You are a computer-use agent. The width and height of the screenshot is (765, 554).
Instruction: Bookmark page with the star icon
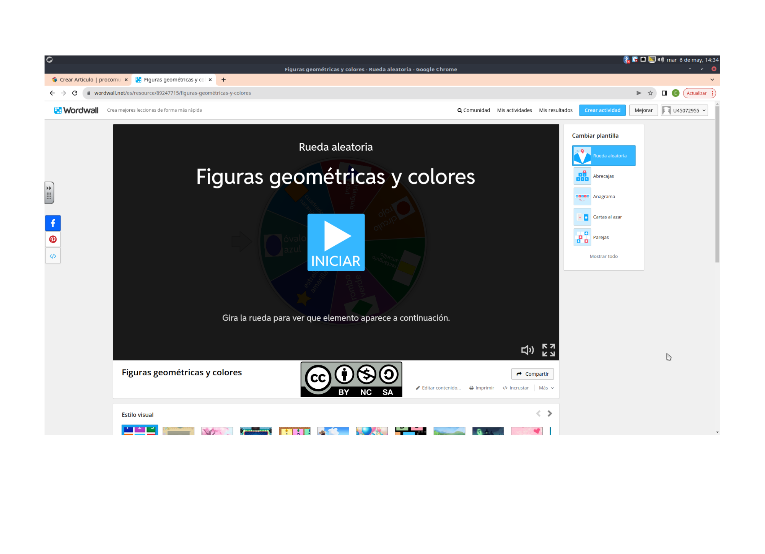650,93
